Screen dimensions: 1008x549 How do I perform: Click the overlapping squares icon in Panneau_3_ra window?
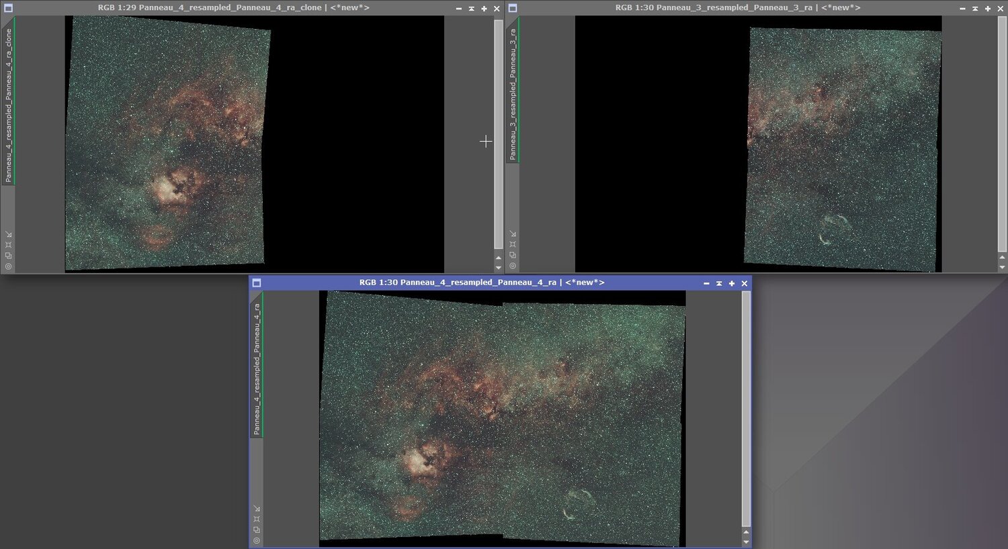pyautogui.click(x=513, y=256)
